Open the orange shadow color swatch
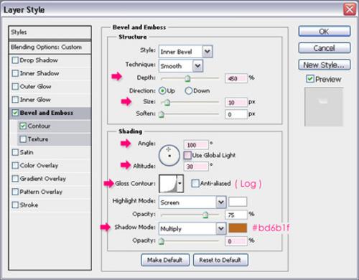This screenshot has width=359, height=280. tap(238, 228)
